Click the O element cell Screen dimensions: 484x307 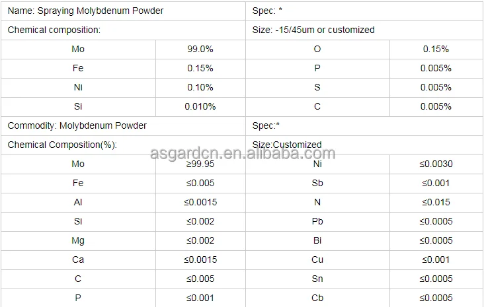[317, 49]
